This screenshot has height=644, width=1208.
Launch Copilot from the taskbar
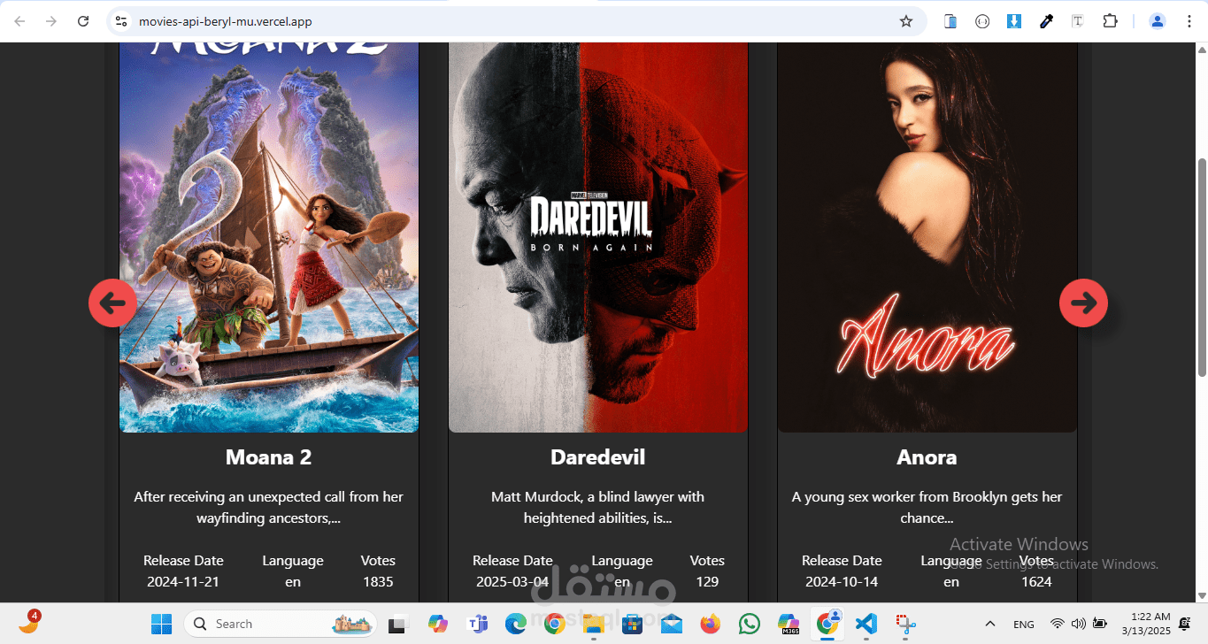437,624
